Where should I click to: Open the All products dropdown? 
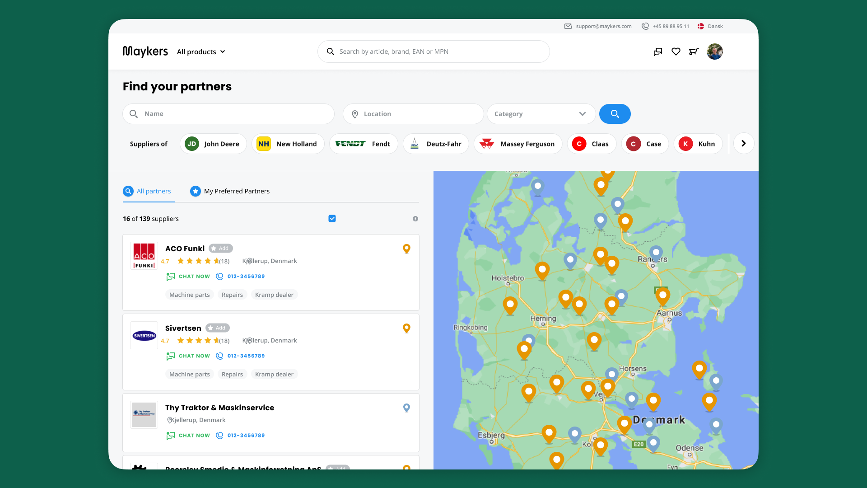(201, 52)
